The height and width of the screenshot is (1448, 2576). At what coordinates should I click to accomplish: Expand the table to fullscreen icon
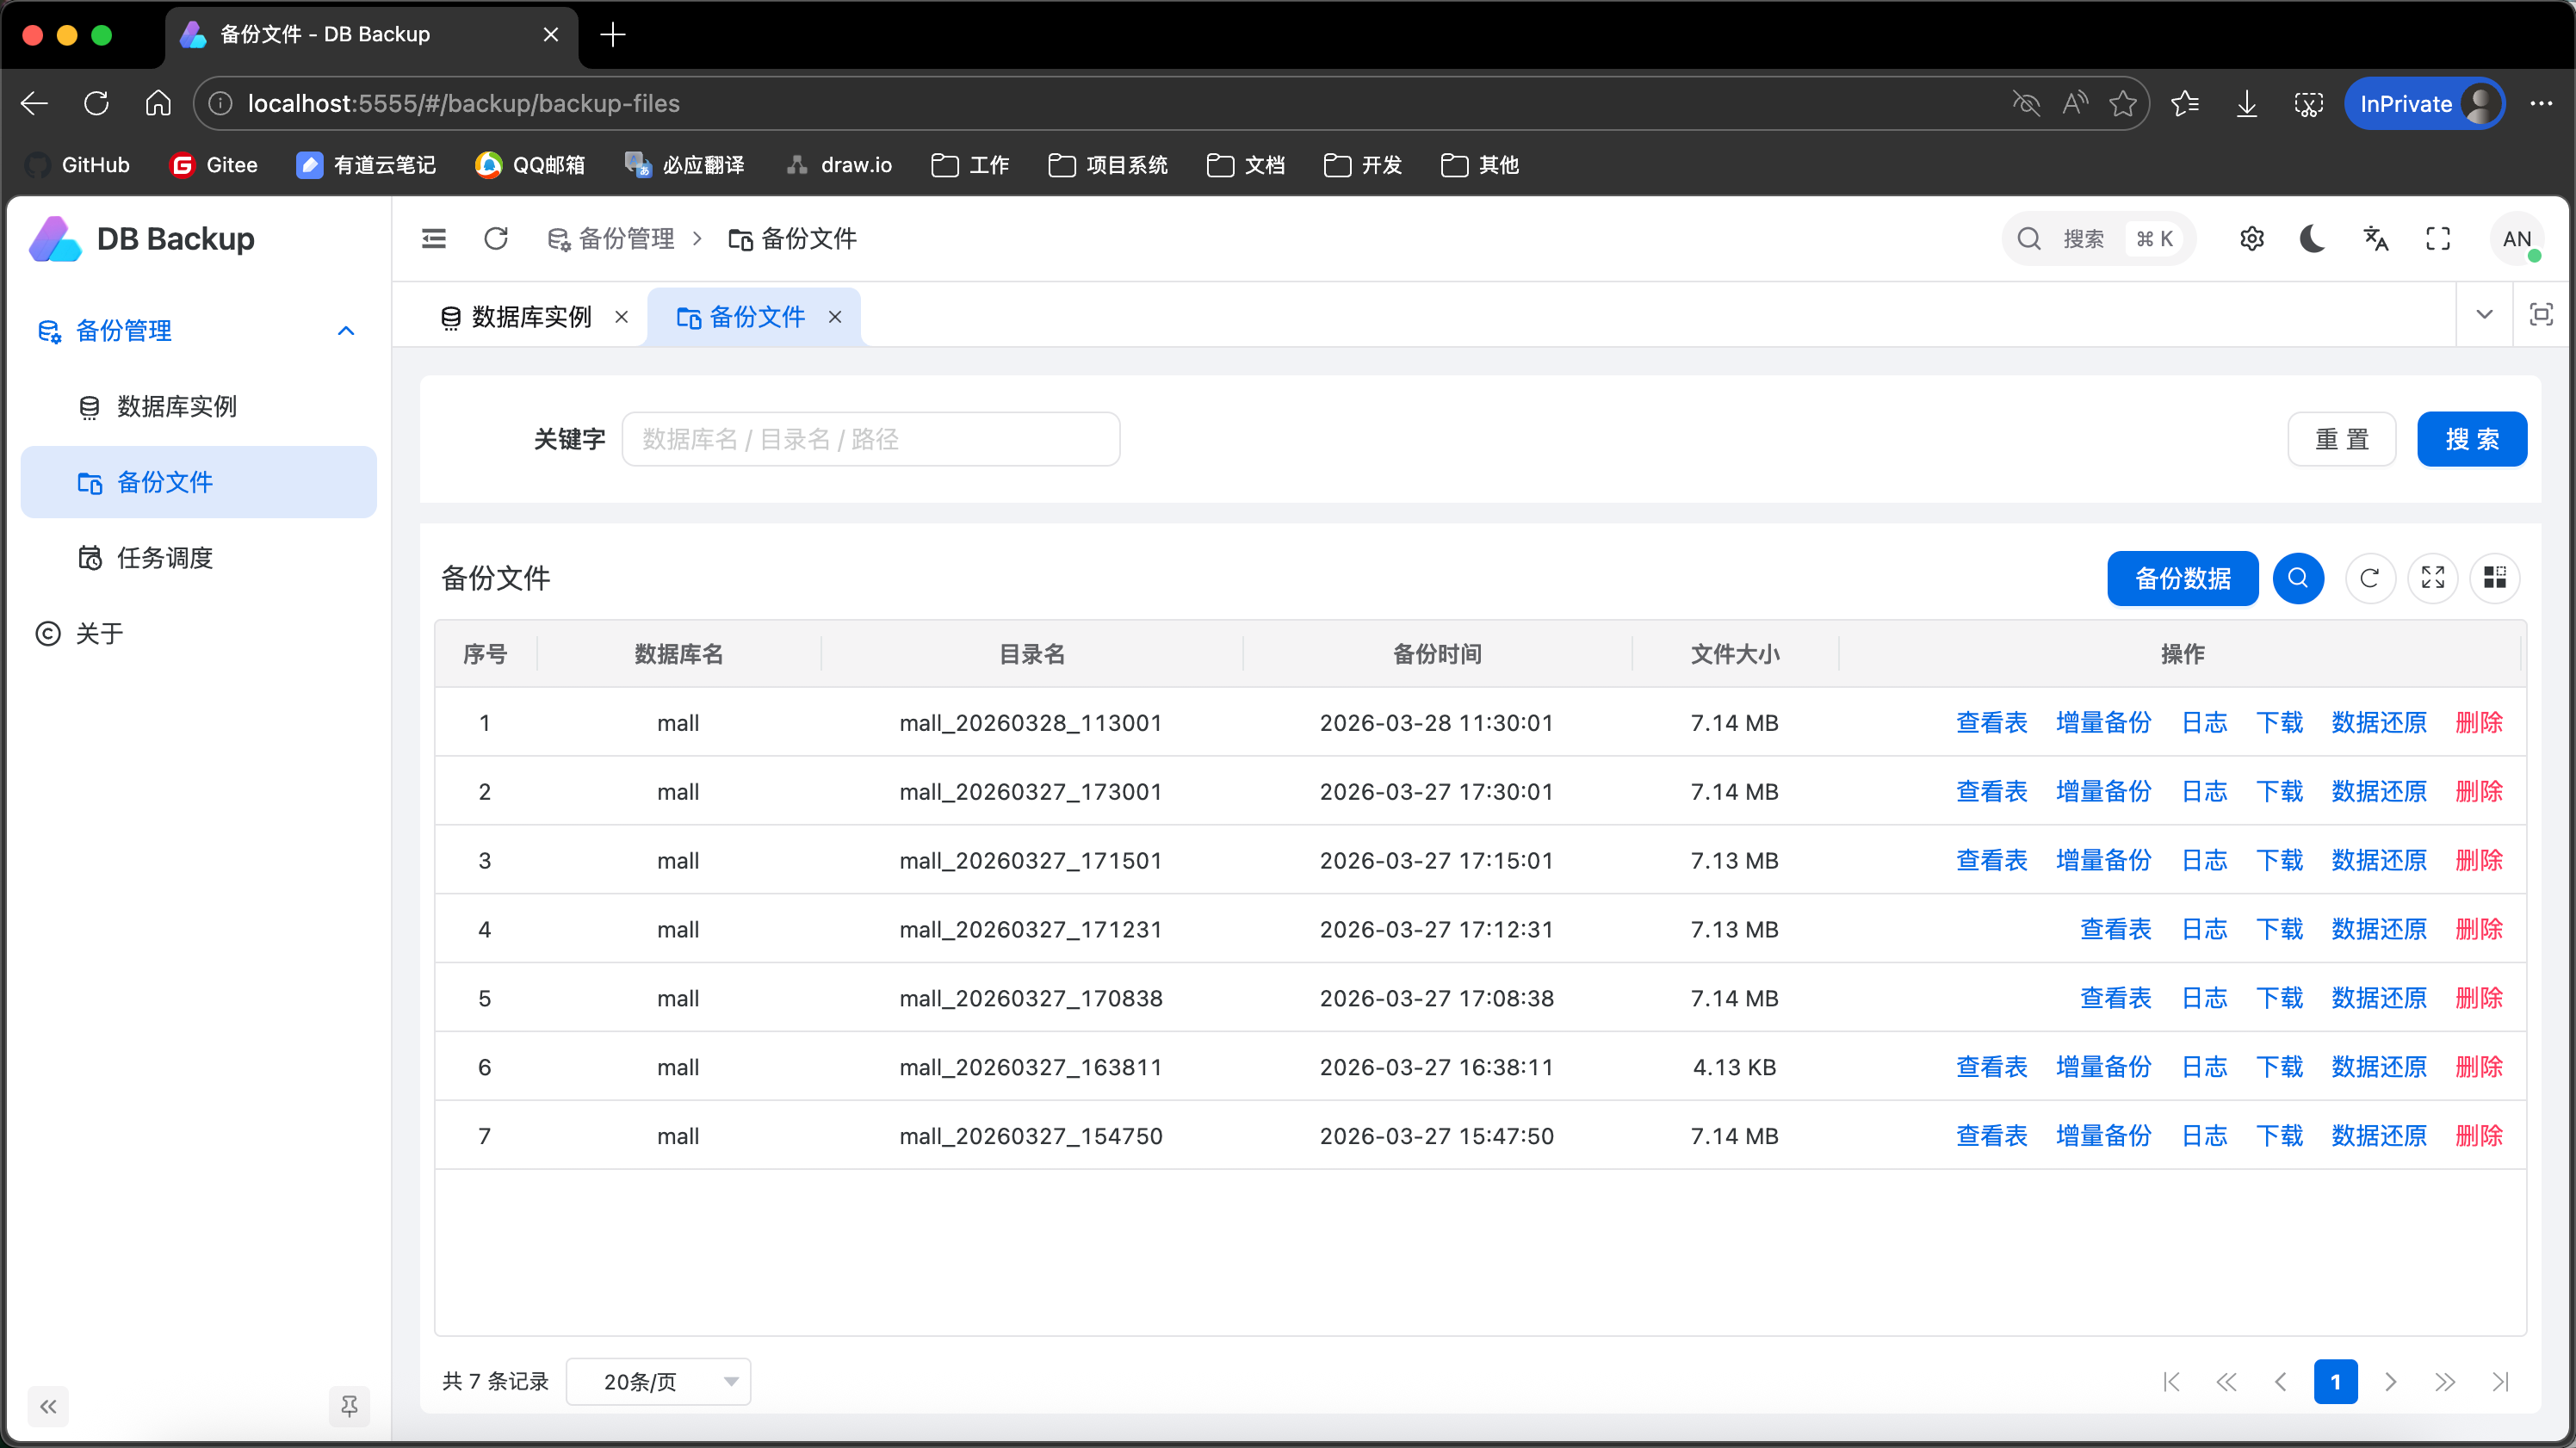2432,578
